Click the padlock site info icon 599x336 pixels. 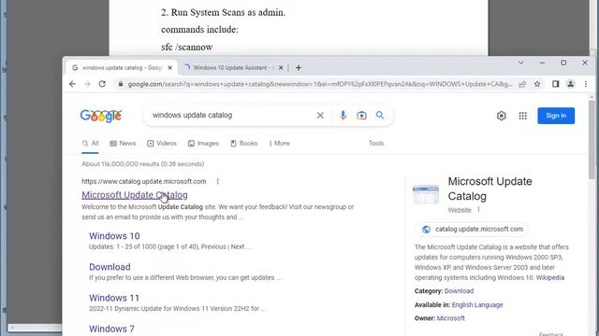(x=121, y=84)
